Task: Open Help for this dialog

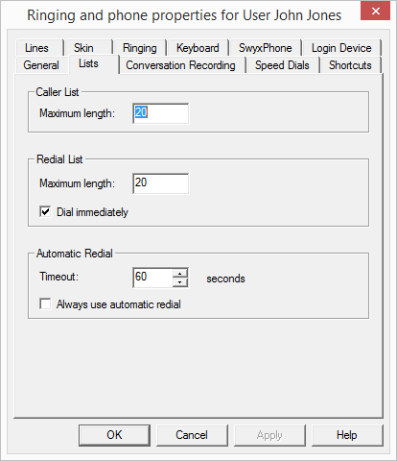Action: 347,435
